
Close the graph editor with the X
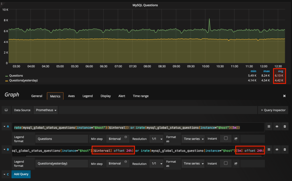pos(284,96)
